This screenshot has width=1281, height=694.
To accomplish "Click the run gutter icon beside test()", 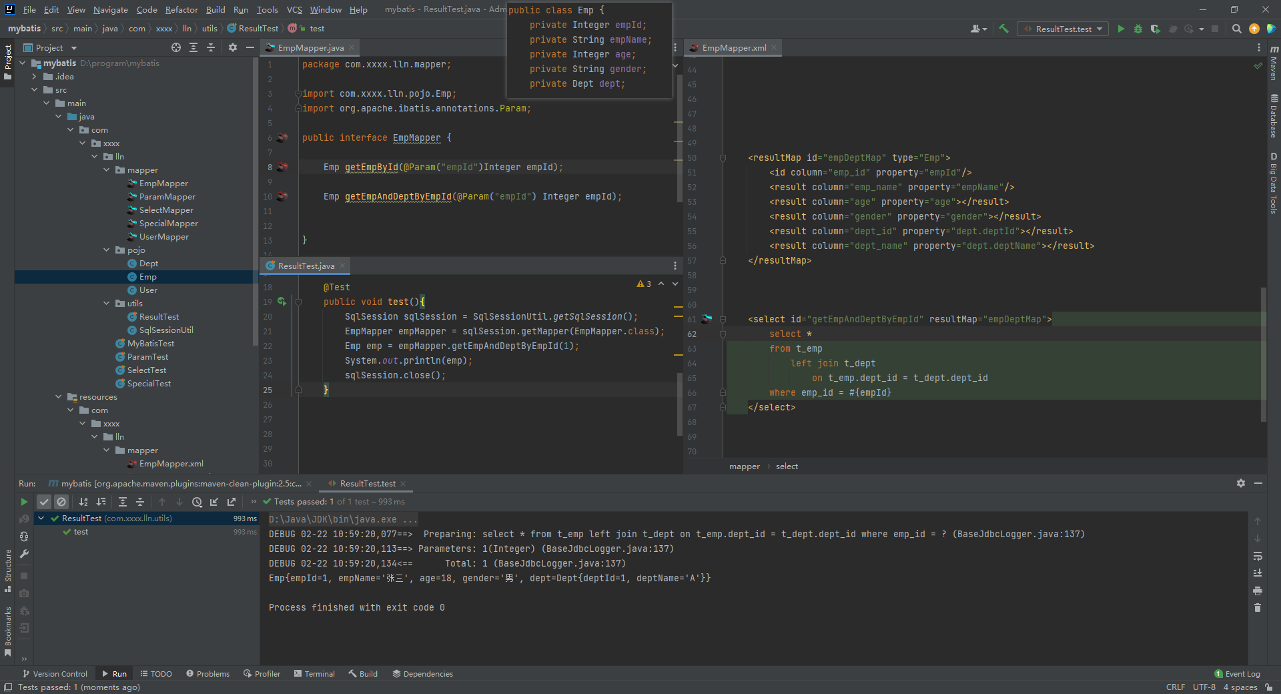I will click(282, 302).
